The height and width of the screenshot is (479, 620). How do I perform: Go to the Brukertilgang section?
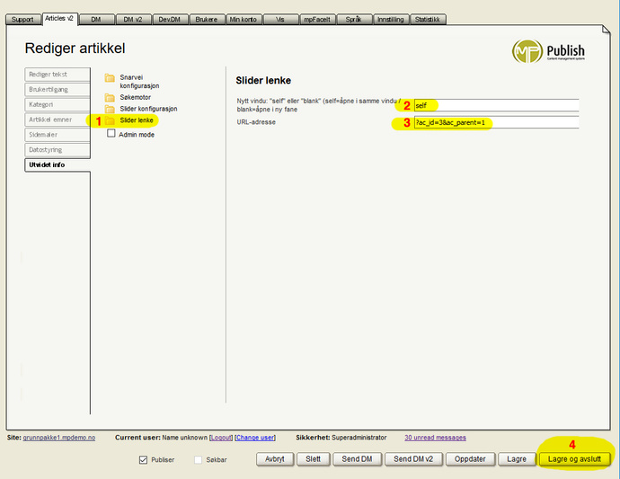[58, 90]
